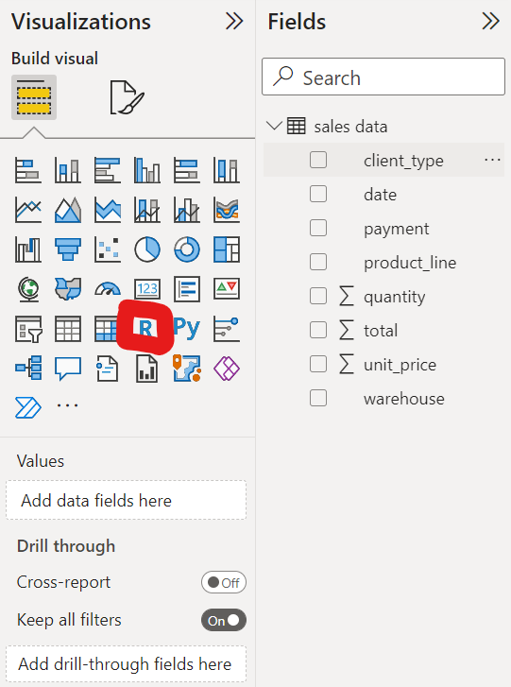Viewport: 511px width, 687px height.
Task: Turn on the Cross-report toggle
Action: [224, 582]
